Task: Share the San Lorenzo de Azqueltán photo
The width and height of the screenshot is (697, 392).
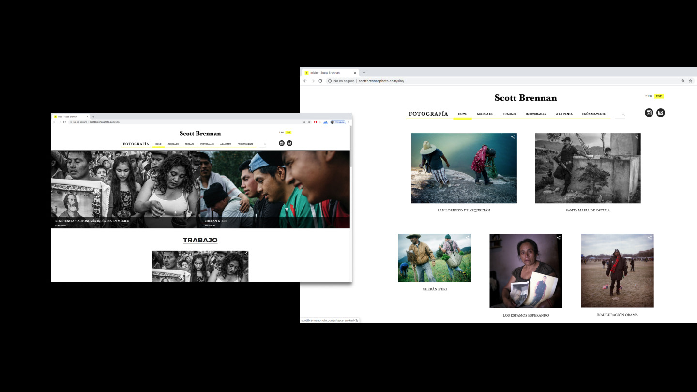Action: [x=513, y=137]
